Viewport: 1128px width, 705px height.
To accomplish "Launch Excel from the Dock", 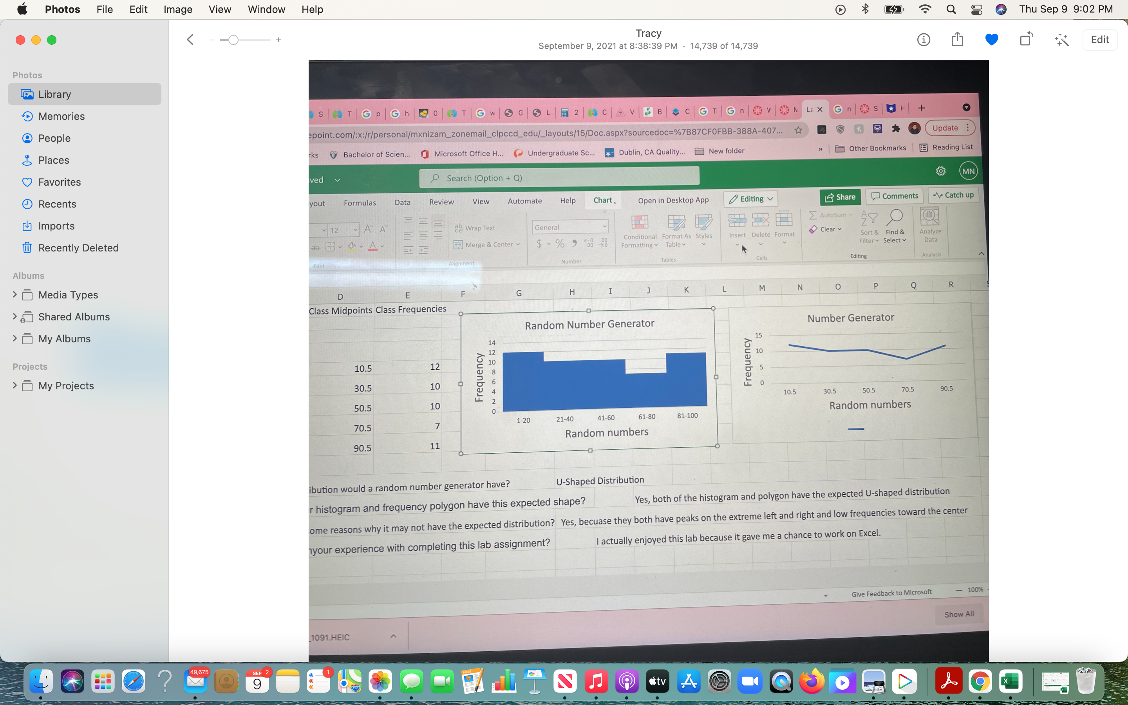I will point(1010,681).
